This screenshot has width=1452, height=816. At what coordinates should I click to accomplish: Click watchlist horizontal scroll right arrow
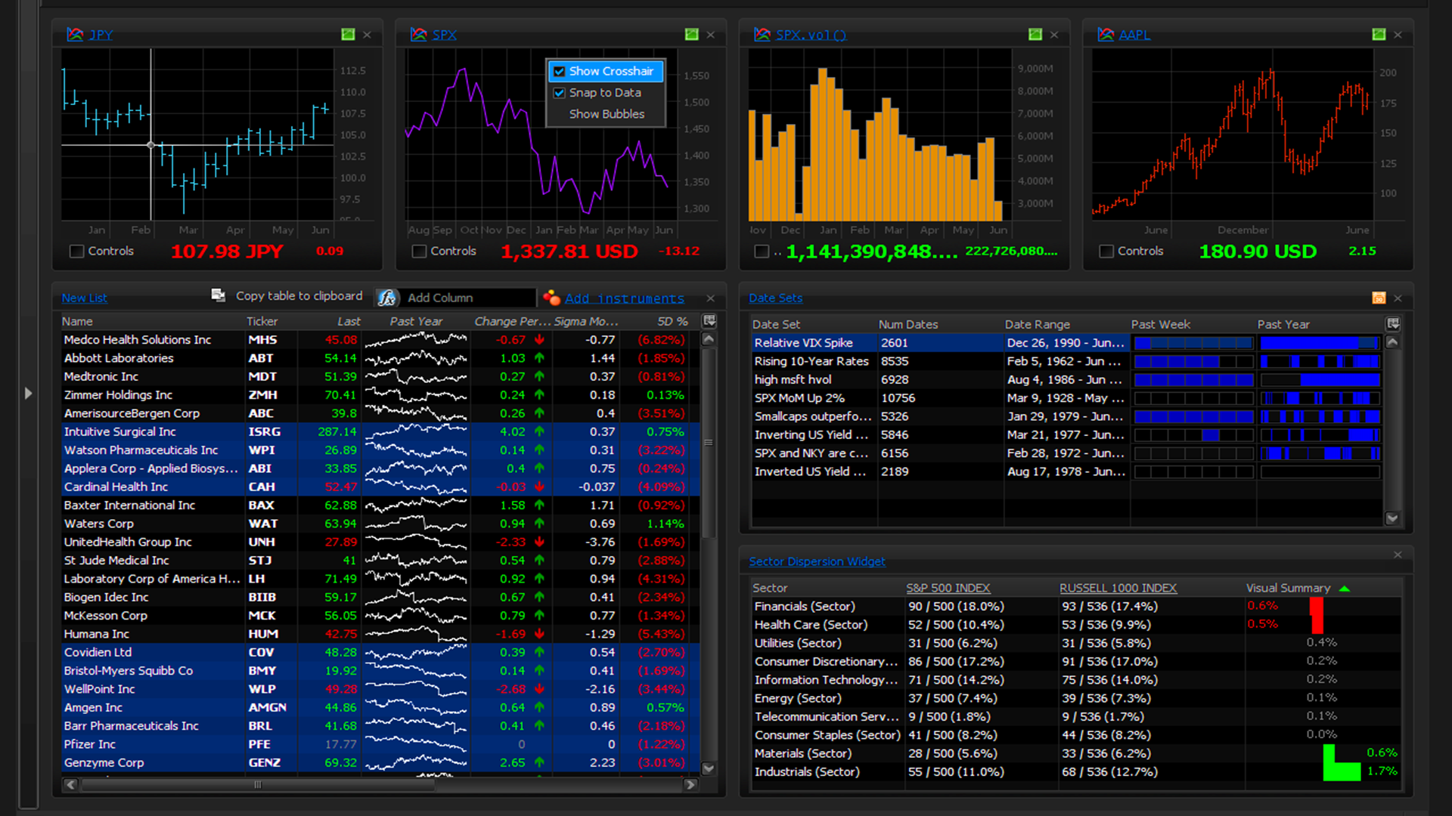pos(690,785)
